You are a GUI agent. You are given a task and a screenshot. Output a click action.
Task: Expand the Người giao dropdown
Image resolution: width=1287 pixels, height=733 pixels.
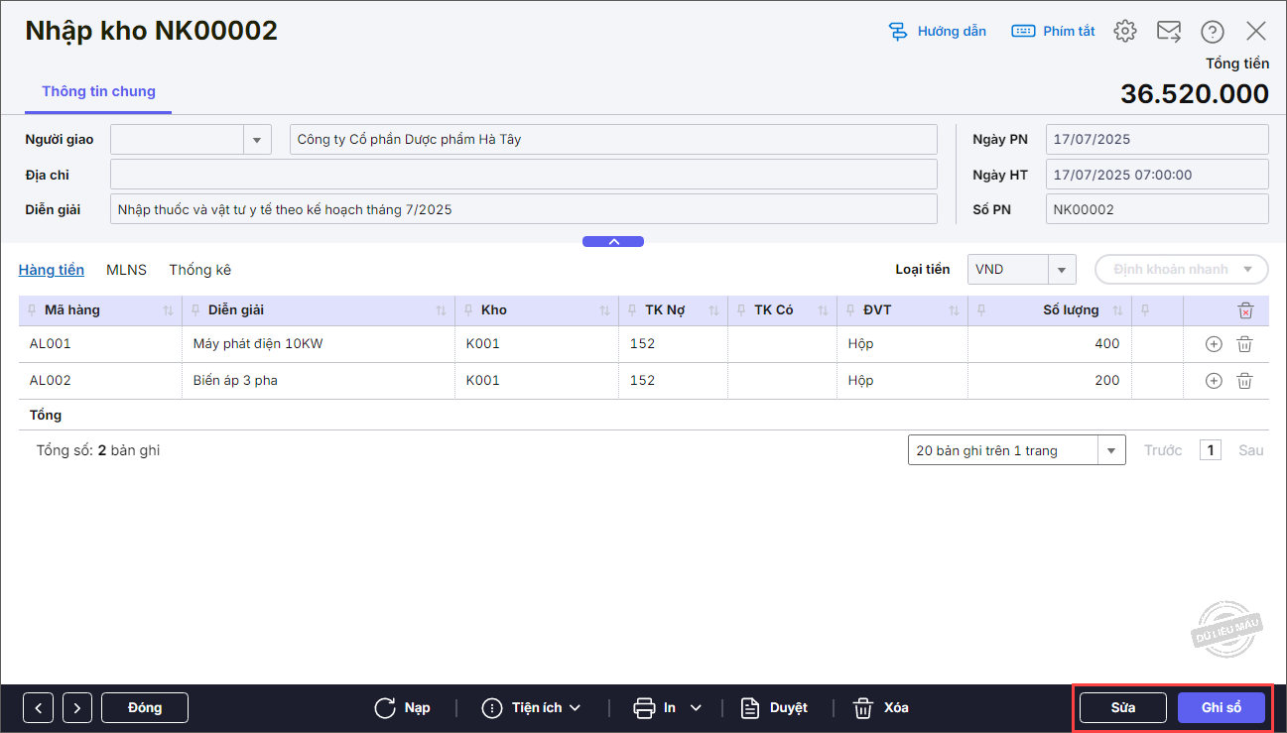click(257, 140)
